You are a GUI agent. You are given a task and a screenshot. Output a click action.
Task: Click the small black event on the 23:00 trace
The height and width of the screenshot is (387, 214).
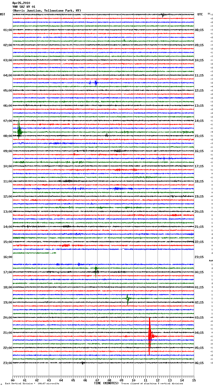(83, 363)
